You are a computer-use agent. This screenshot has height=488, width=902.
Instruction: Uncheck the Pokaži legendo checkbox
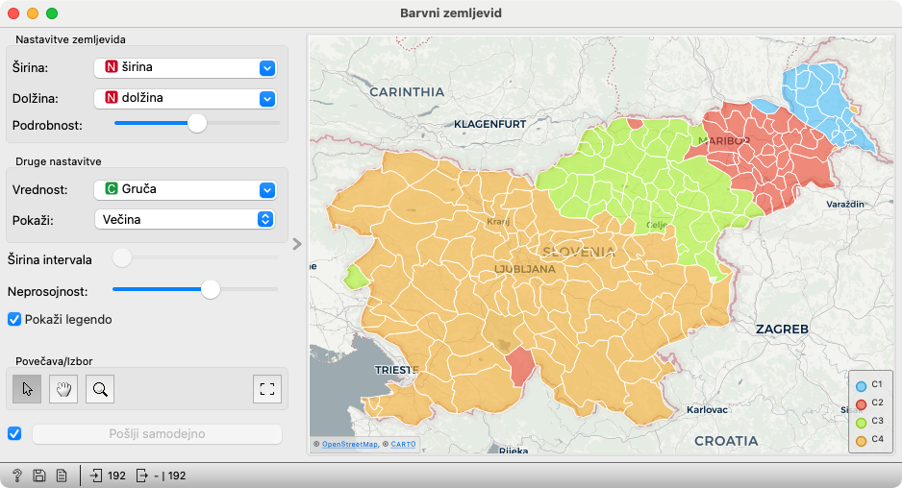click(x=14, y=319)
